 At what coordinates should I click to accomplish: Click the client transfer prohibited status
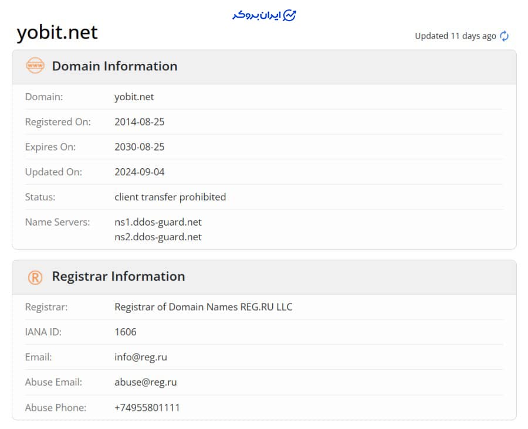(170, 197)
